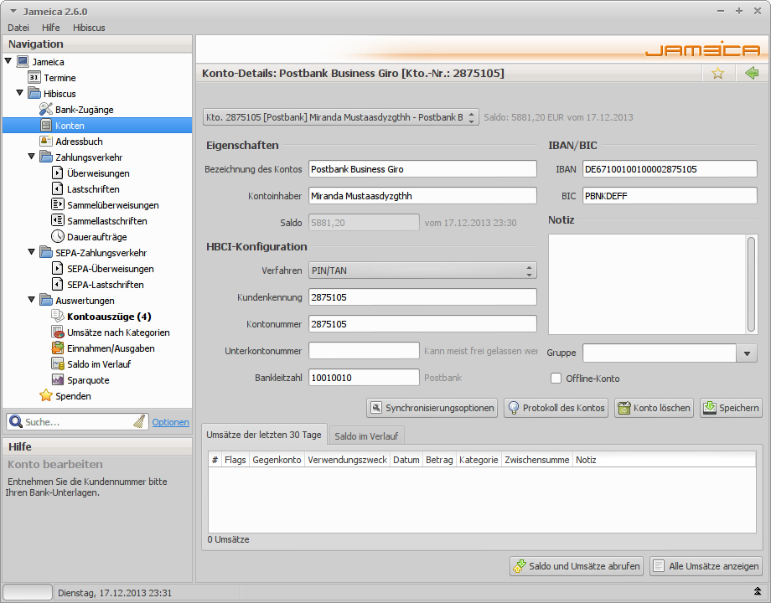Switch to Umsätze der letzten 30 Tage tab

[264, 435]
